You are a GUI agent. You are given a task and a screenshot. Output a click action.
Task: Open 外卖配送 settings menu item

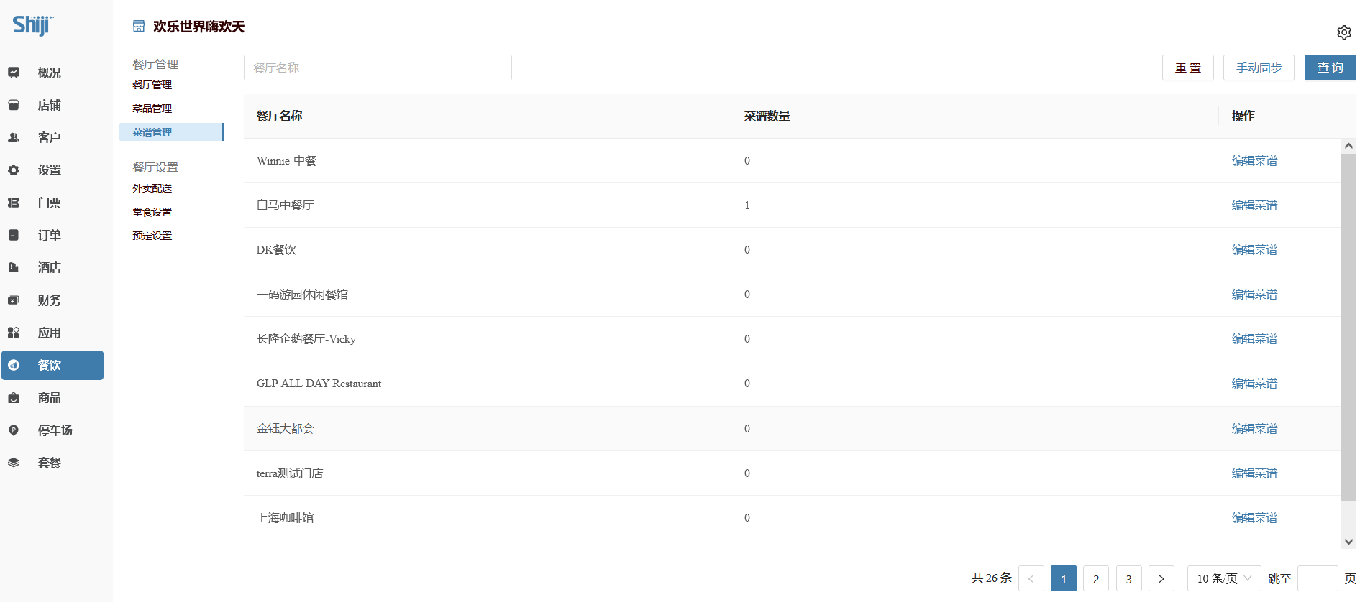(x=152, y=188)
